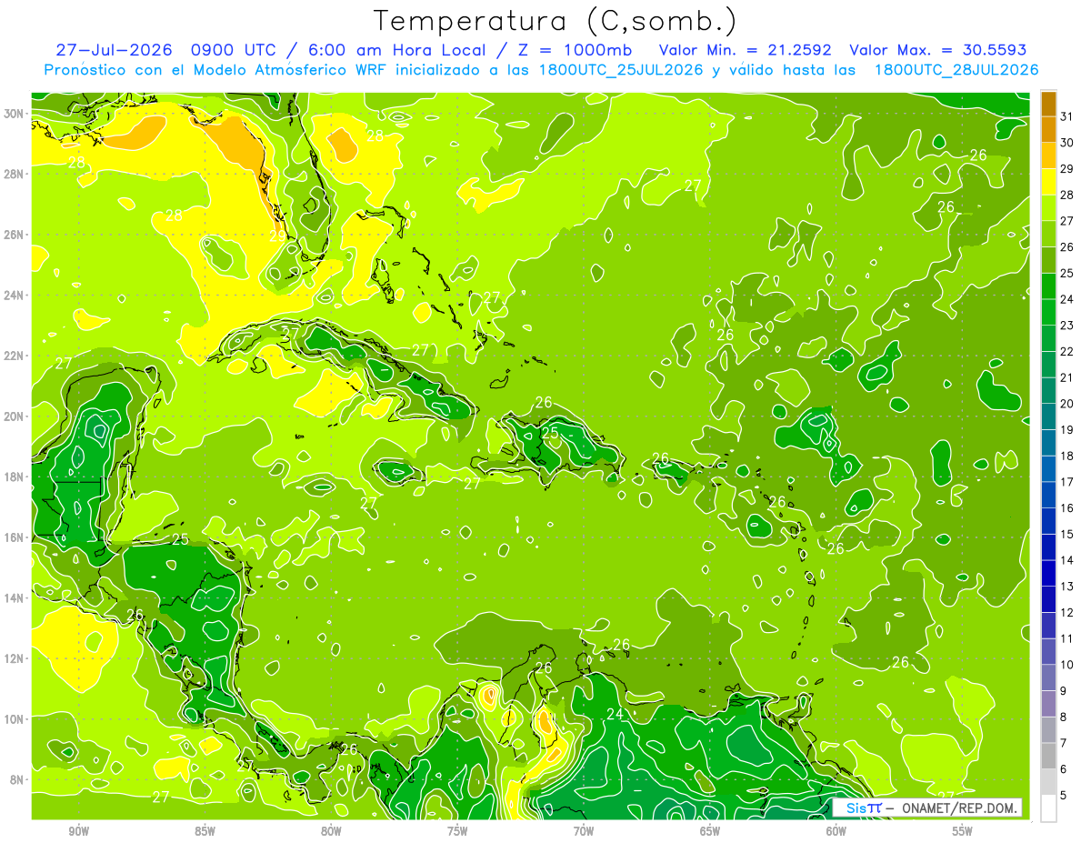Click latitude axis label "20N"

(x=15, y=416)
